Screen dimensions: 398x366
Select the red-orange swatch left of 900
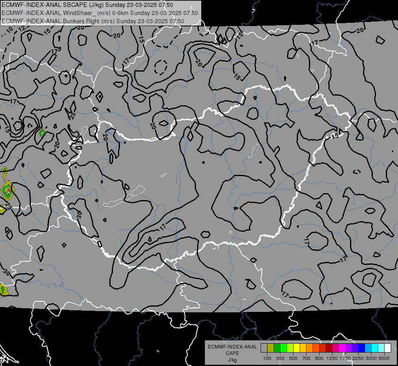[316, 348]
